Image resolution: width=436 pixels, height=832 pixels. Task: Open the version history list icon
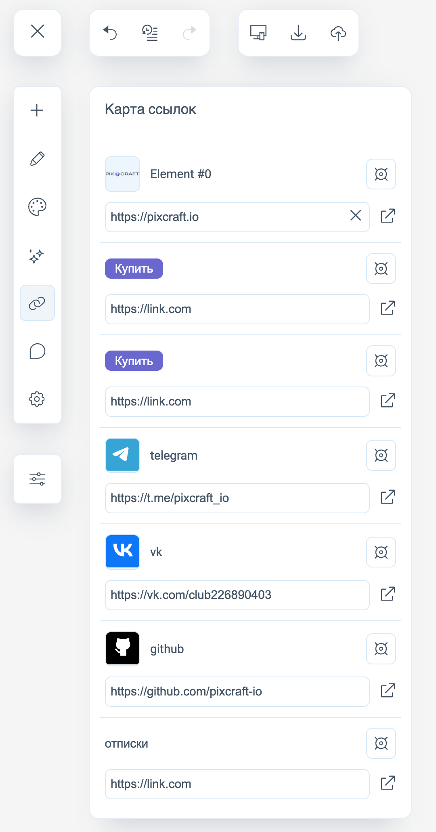point(150,33)
